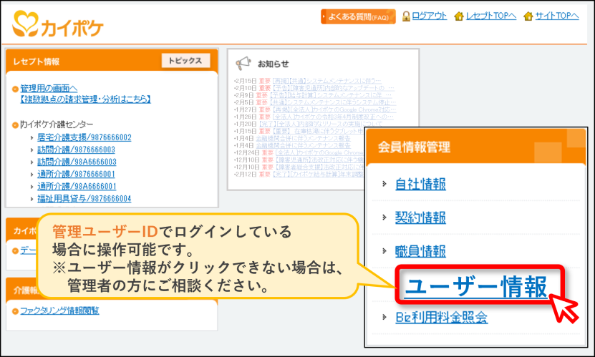The height and width of the screenshot is (357, 595).
Task: Click the house icon beside サイトTOPへ
Action: 528,16
